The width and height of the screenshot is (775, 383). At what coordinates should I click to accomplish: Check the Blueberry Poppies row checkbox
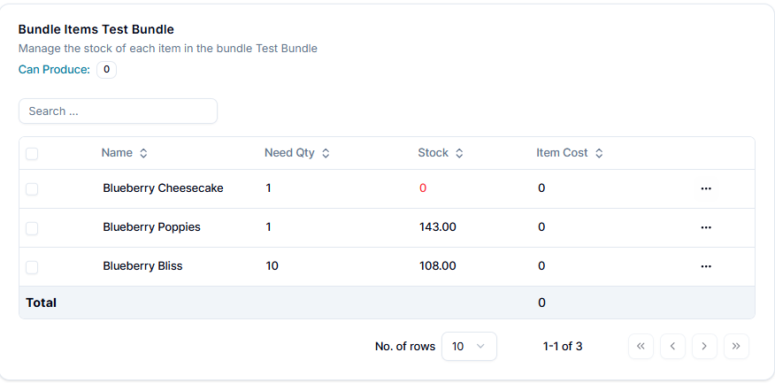pos(32,227)
